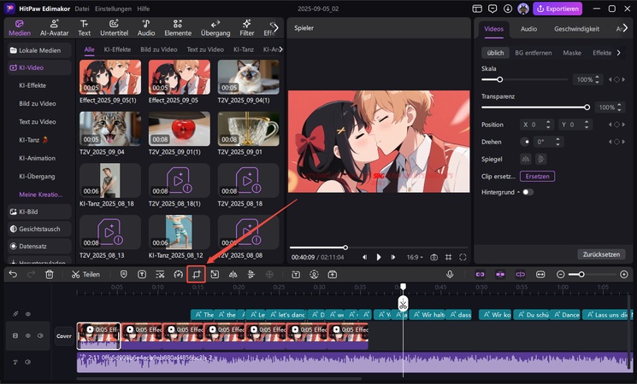Click the microphone record voiceover icon
Screen dimensions: 637x384
450,275
